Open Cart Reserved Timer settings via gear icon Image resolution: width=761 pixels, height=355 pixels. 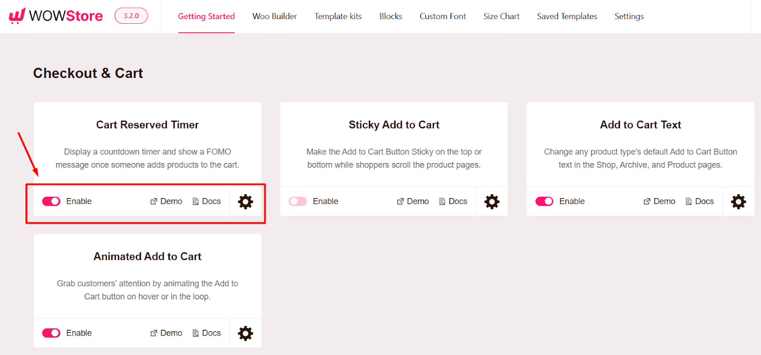pos(245,201)
